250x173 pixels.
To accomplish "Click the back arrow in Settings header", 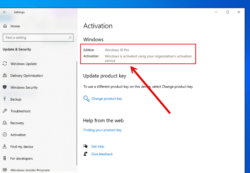I will tap(5, 12).
